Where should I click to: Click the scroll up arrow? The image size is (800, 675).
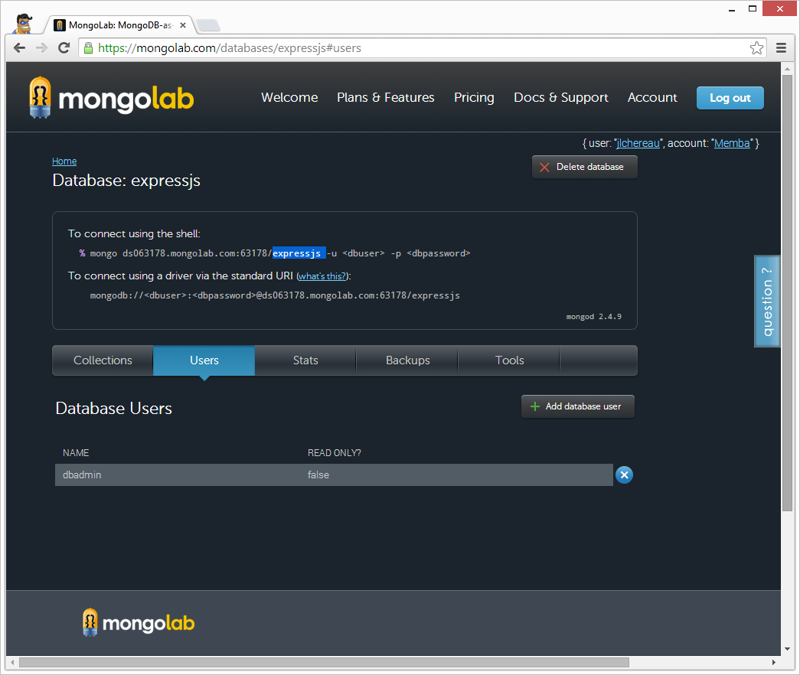pos(787,68)
